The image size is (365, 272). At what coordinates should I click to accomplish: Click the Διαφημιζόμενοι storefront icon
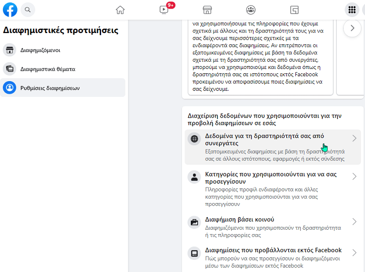10,50
